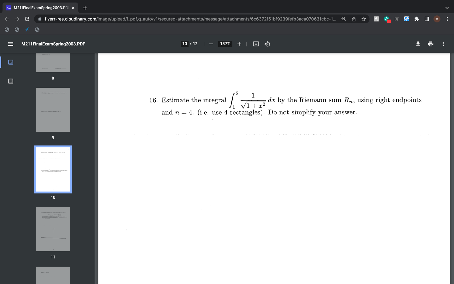Click the second globe bookmark icon

(x=17, y=30)
